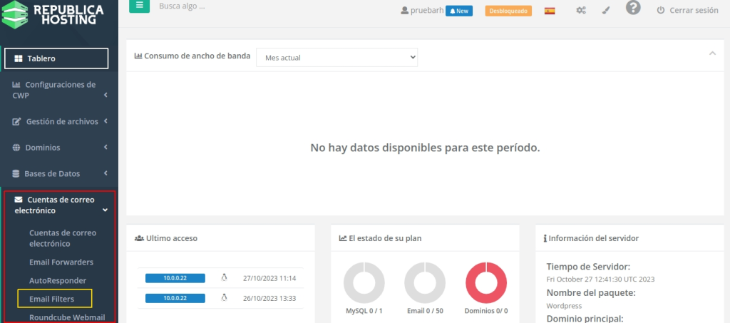
Task: Click the pruebarh user profile icon
Action: pos(405,11)
